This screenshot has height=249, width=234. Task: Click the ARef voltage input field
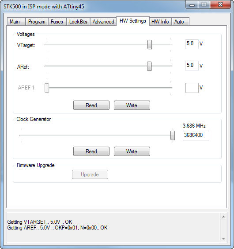point(192,66)
